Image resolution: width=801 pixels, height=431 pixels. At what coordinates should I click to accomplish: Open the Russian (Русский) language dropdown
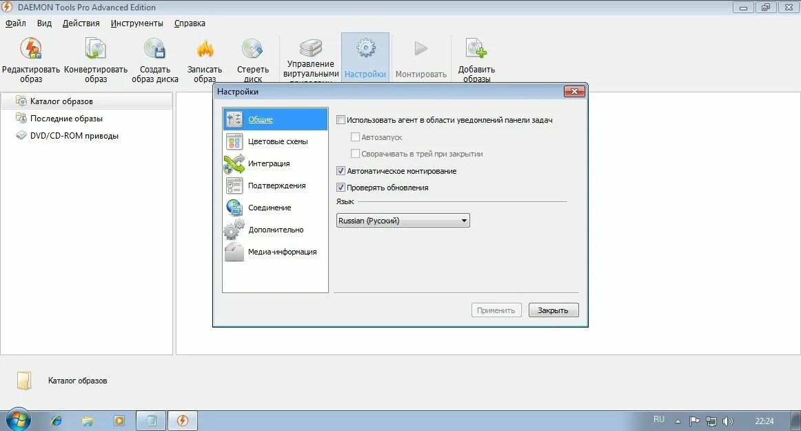[403, 221]
